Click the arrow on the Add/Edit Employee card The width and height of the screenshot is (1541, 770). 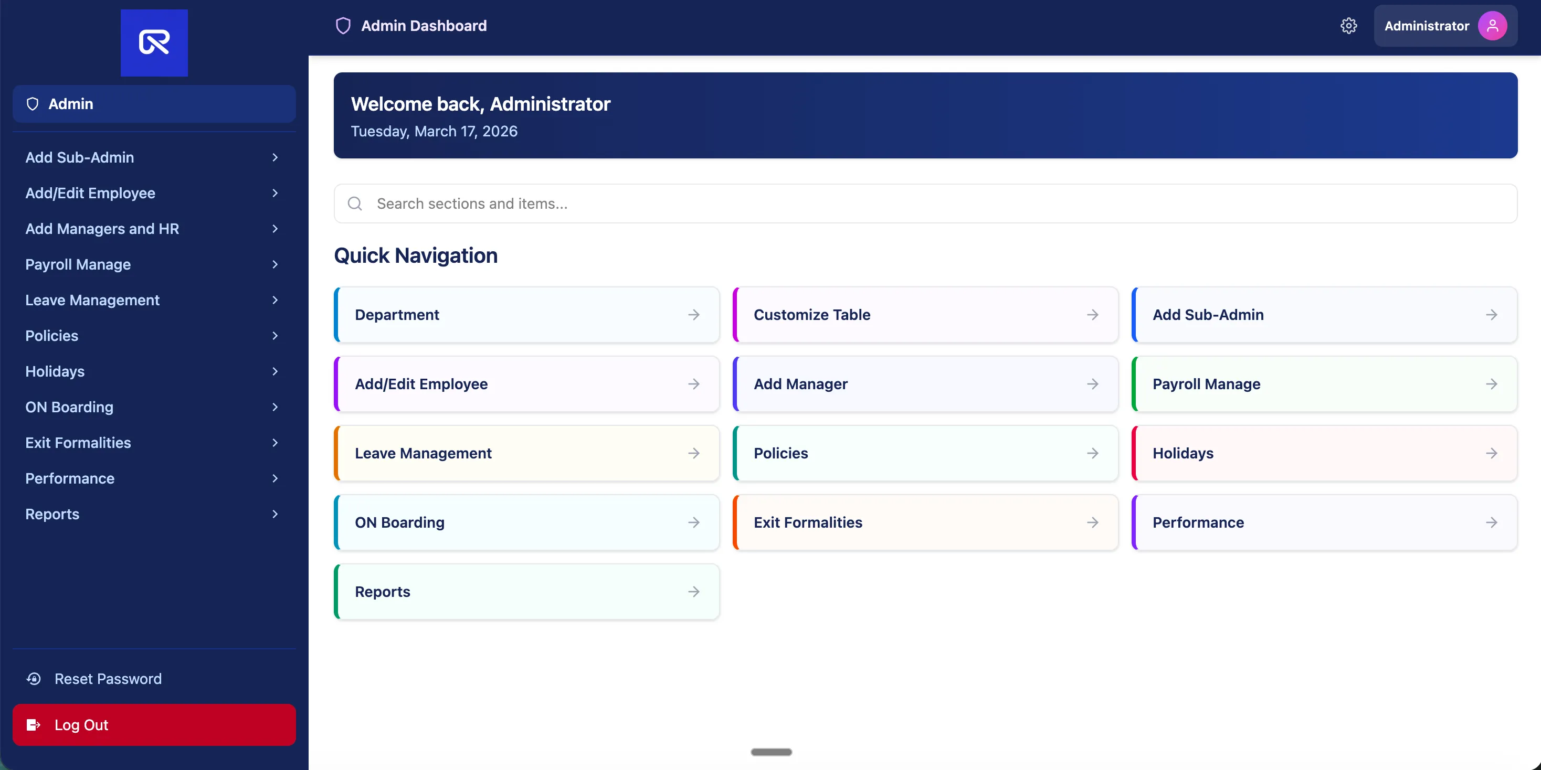[x=694, y=384]
